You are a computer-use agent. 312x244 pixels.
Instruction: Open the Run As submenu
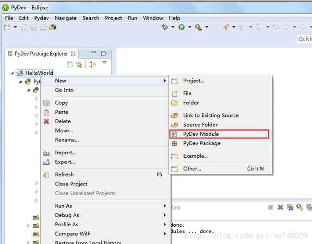point(105,206)
